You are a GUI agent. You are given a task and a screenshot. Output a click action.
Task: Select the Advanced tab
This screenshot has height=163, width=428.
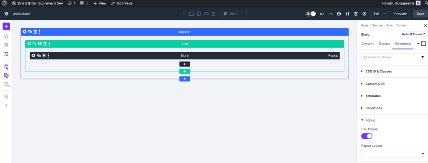(403, 44)
